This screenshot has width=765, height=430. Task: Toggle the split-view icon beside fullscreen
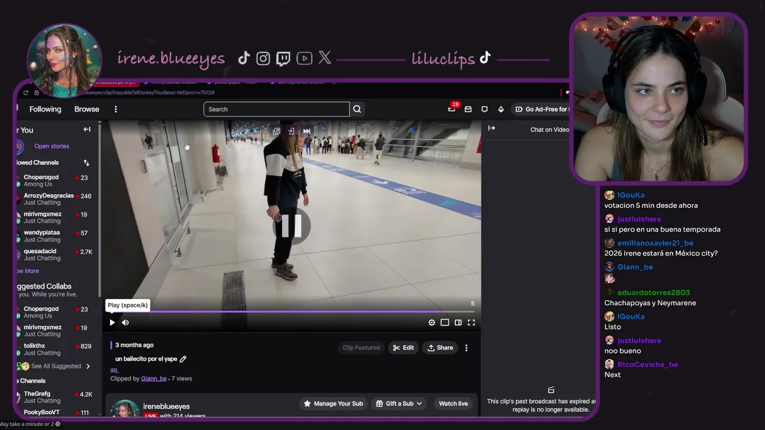click(x=458, y=322)
